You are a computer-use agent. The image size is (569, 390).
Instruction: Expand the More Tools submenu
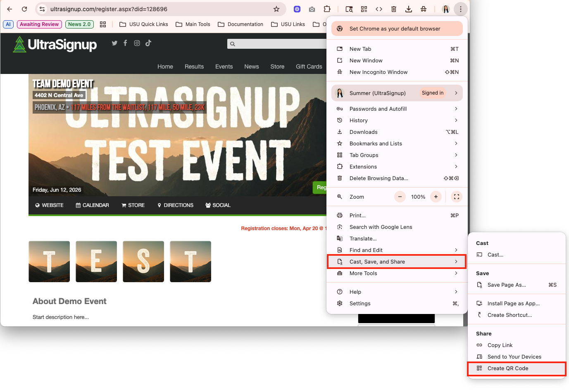tap(397, 273)
